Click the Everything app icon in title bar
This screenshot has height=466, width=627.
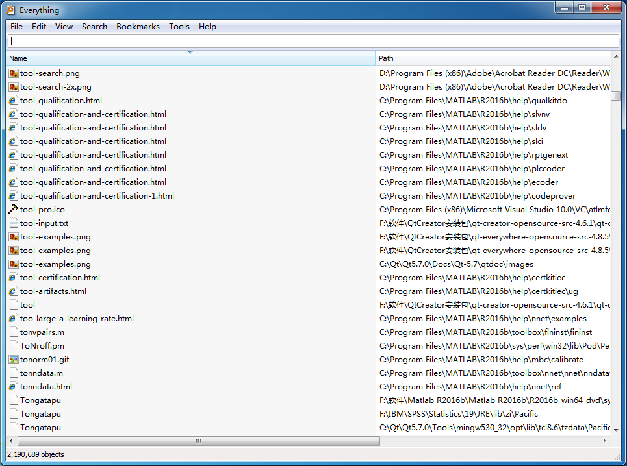tap(11, 10)
